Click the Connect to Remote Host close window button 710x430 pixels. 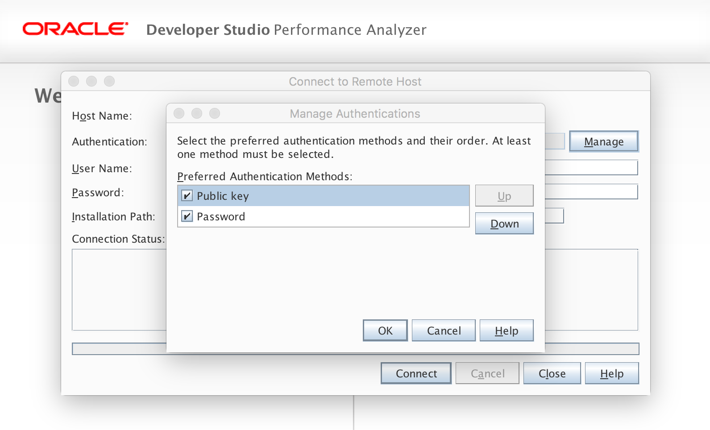point(74,81)
